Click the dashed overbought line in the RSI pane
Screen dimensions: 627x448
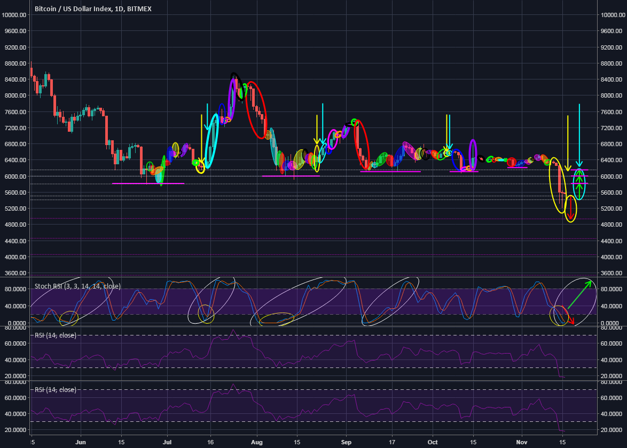coord(320,335)
